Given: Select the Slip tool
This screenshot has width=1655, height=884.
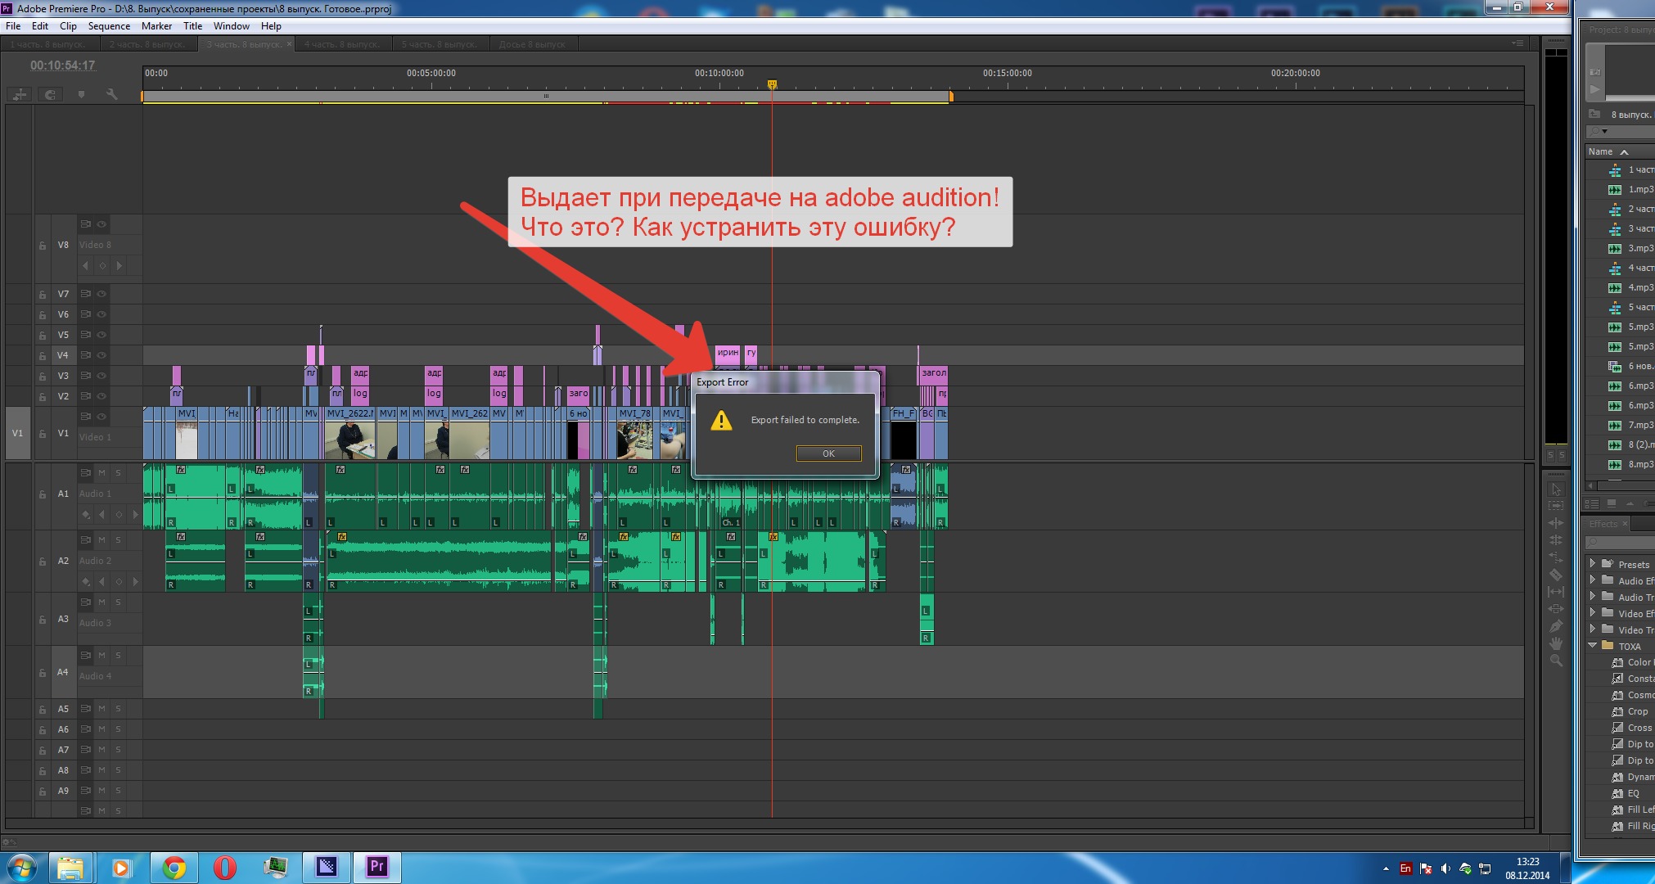Looking at the screenshot, I should 1556,592.
